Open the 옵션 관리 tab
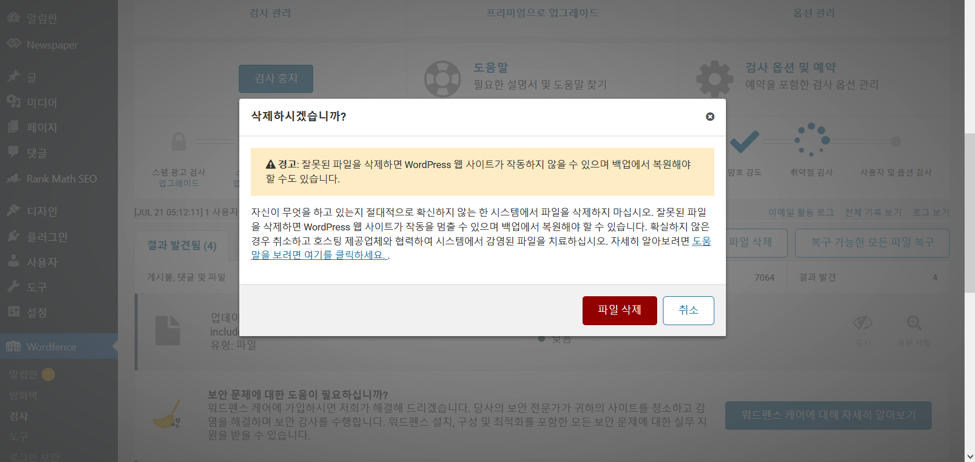The image size is (975, 462). pyautogui.click(x=814, y=13)
